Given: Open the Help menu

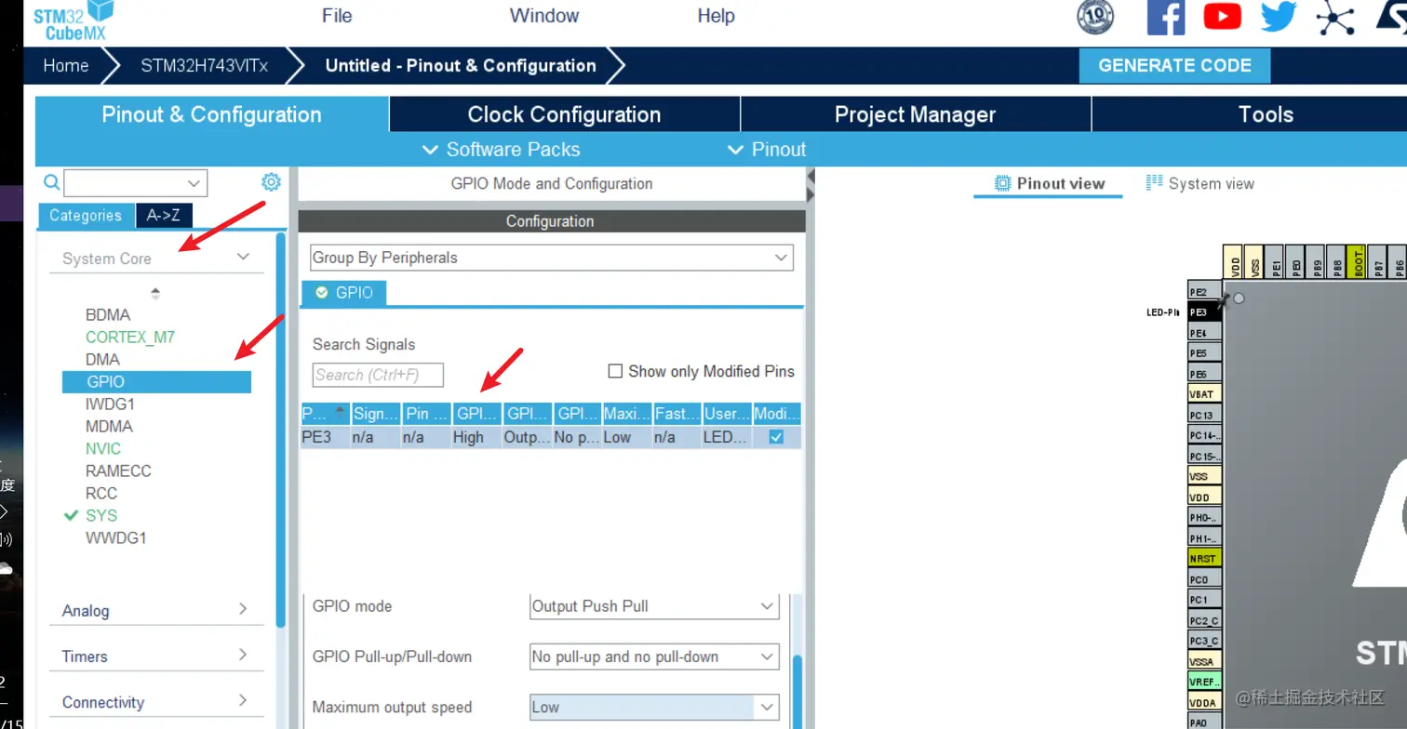Looking at the screenshot, I should (717, 16).
